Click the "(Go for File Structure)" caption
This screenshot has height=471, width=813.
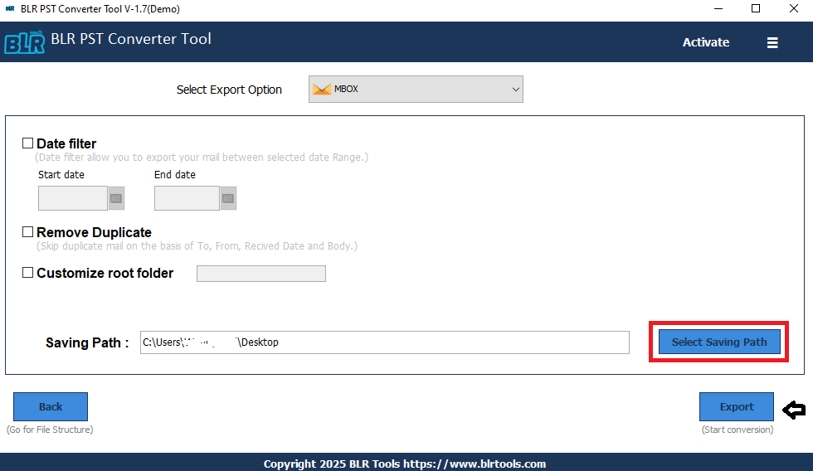click(x=50, y=430)
